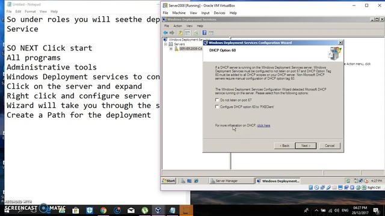Click the VirtualBox optical disk status icon

[x=317, y=188]
